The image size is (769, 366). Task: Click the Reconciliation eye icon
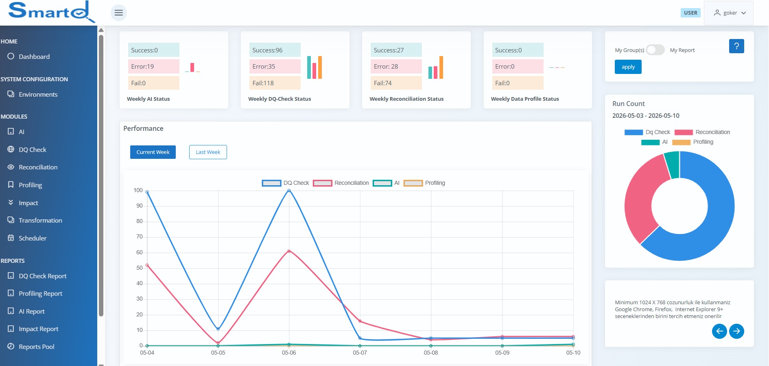point(11,167)
